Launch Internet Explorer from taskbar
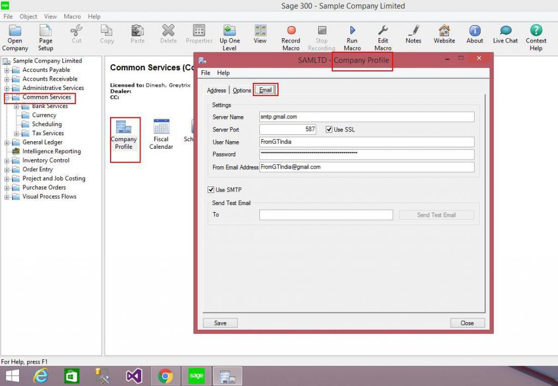This screenshot has height=386, width=558. (x=40, y=376)
